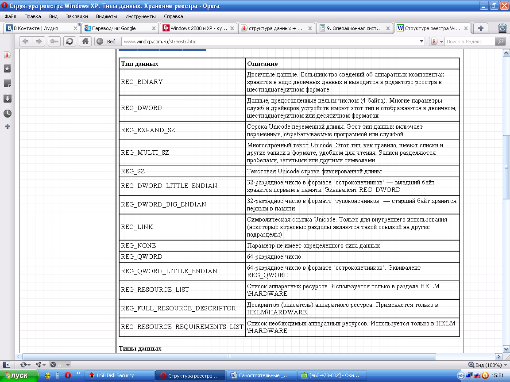Screen dimensions: 510x382
Task: Switch to Windows 2000 и XP tab
Action: tap(198, 28)
